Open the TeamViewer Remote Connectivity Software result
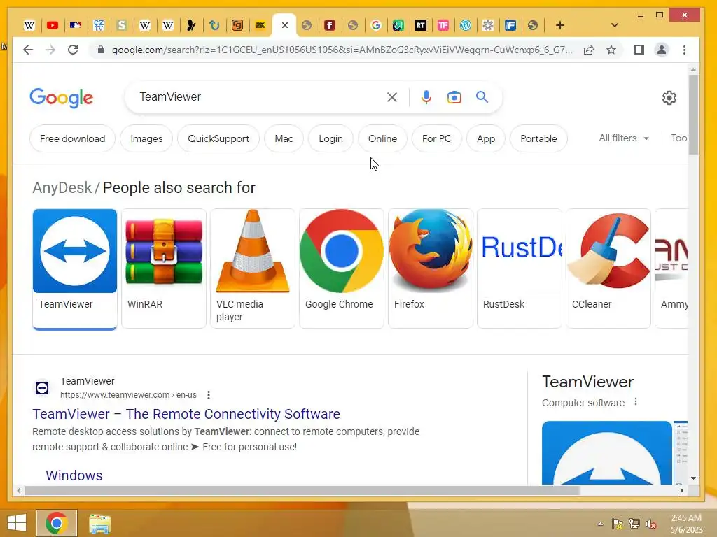Screen dimensions: 717x537 186,414
